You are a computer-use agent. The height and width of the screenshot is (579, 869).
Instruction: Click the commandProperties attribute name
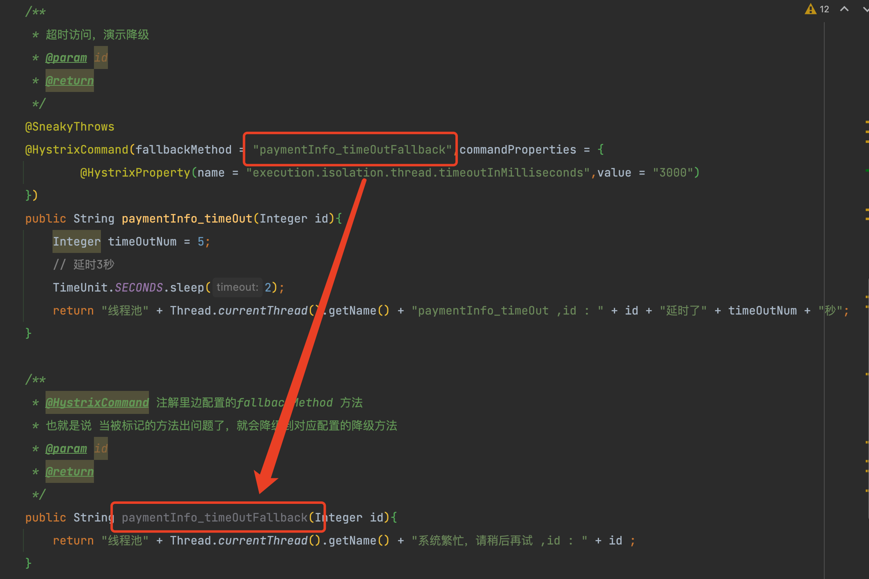(518, 149)
